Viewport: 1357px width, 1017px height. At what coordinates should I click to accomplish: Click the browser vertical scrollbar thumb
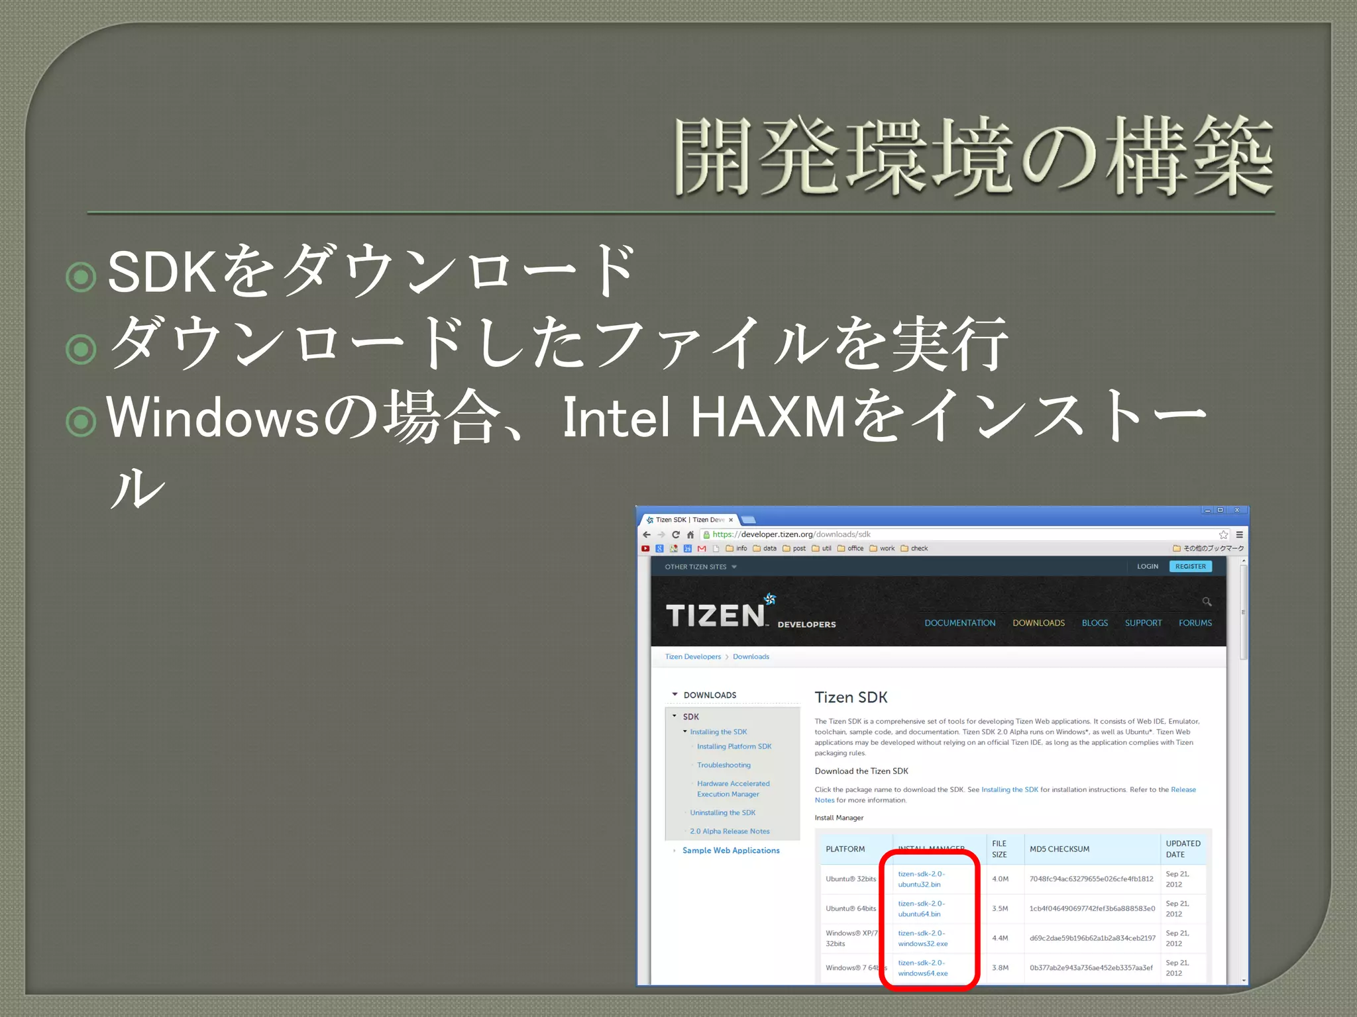tap(1243, 612)
